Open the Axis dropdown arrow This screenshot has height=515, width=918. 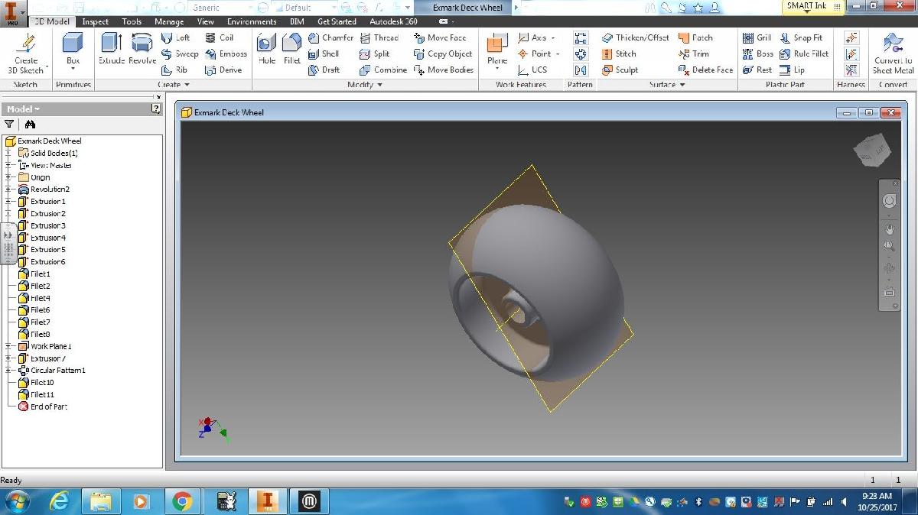pos(553,37)
